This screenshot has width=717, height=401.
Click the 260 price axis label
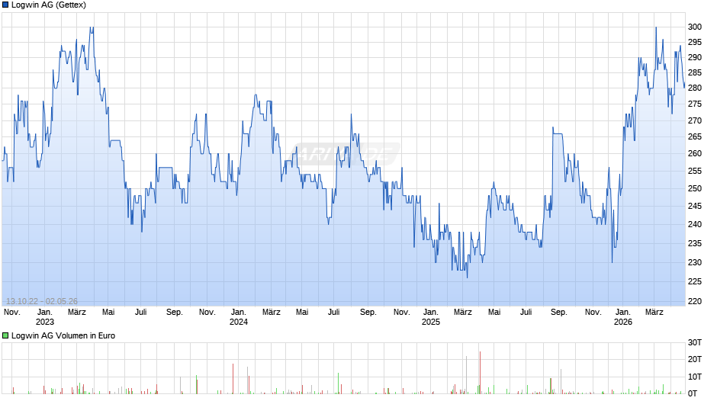[695, 154]
